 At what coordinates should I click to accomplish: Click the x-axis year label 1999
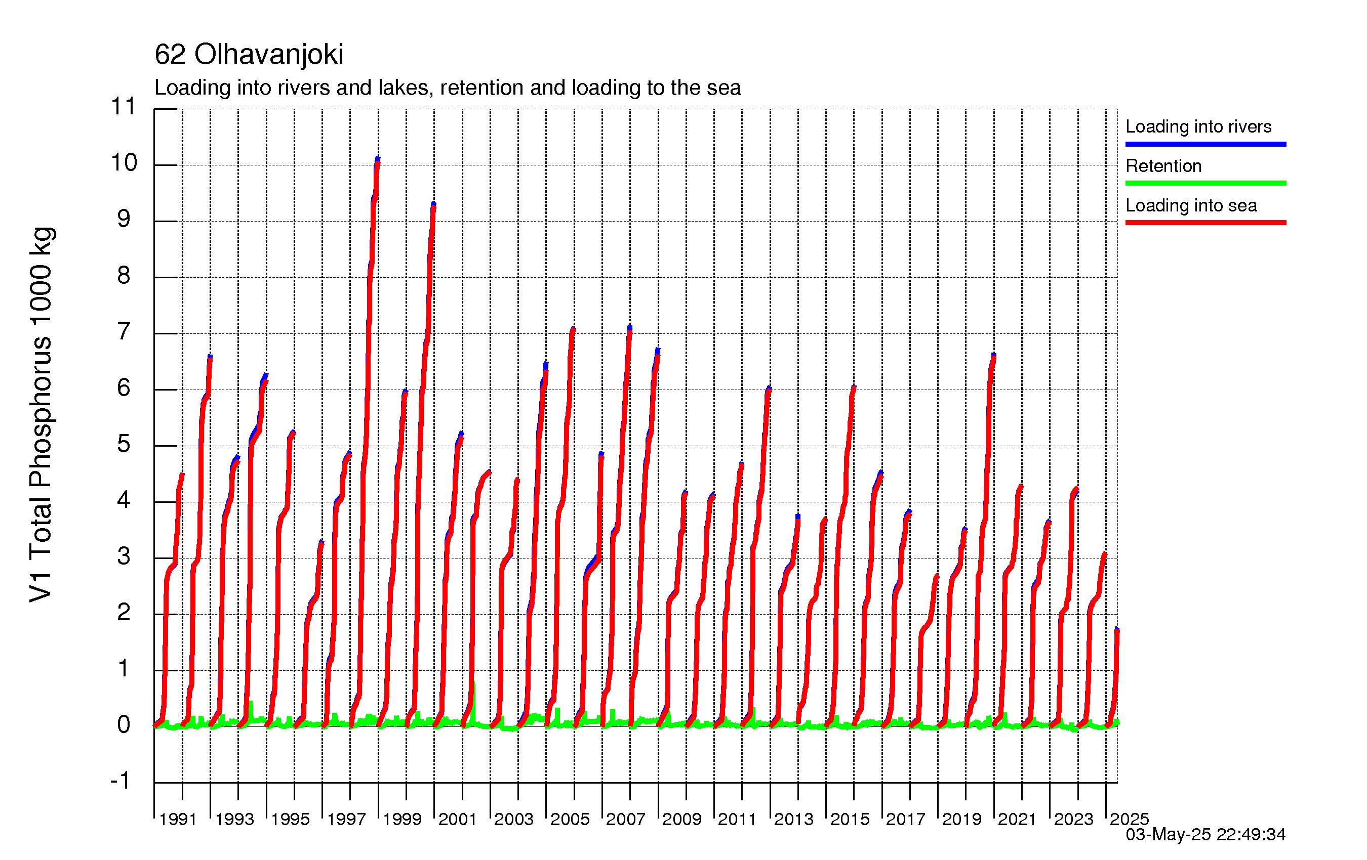402,819
